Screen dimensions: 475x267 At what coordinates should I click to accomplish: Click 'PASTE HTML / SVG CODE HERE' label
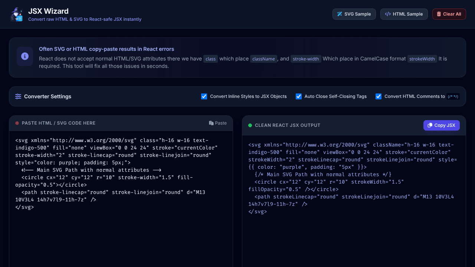[x=59, y=123]
